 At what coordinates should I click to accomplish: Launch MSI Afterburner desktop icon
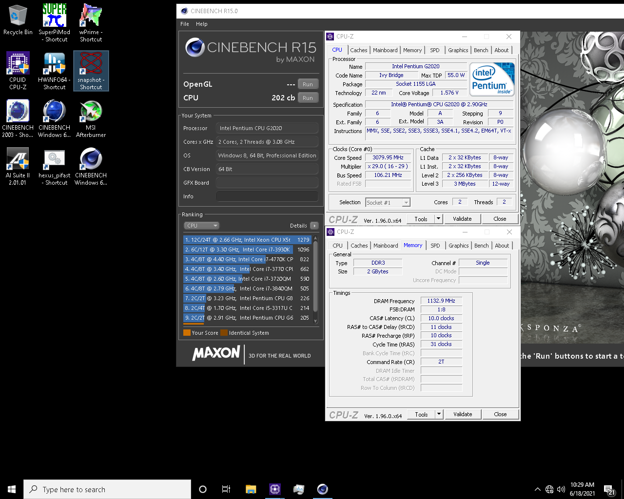[91, 118]
